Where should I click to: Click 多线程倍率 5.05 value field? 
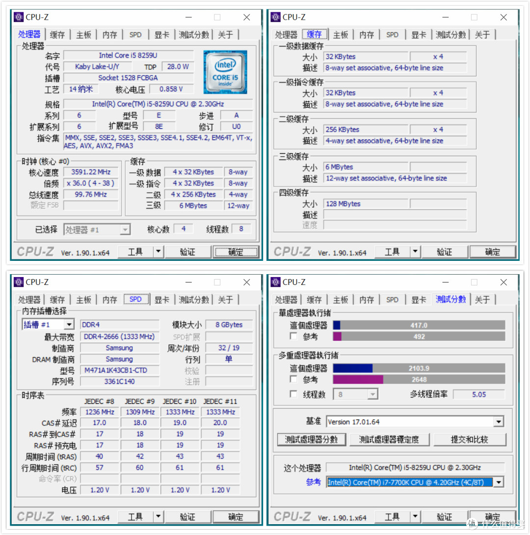click(479, 394)
